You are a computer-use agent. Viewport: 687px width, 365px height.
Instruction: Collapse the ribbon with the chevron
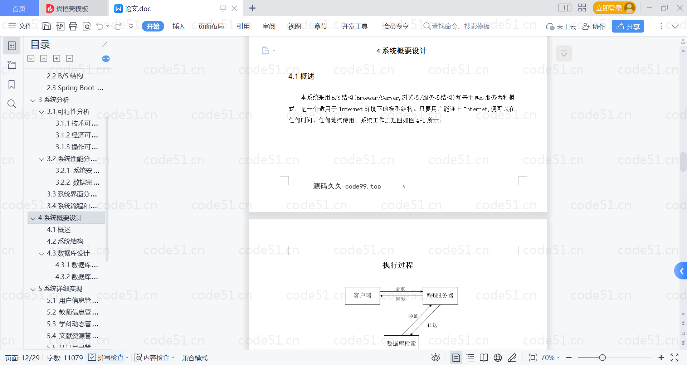(675, 26)
